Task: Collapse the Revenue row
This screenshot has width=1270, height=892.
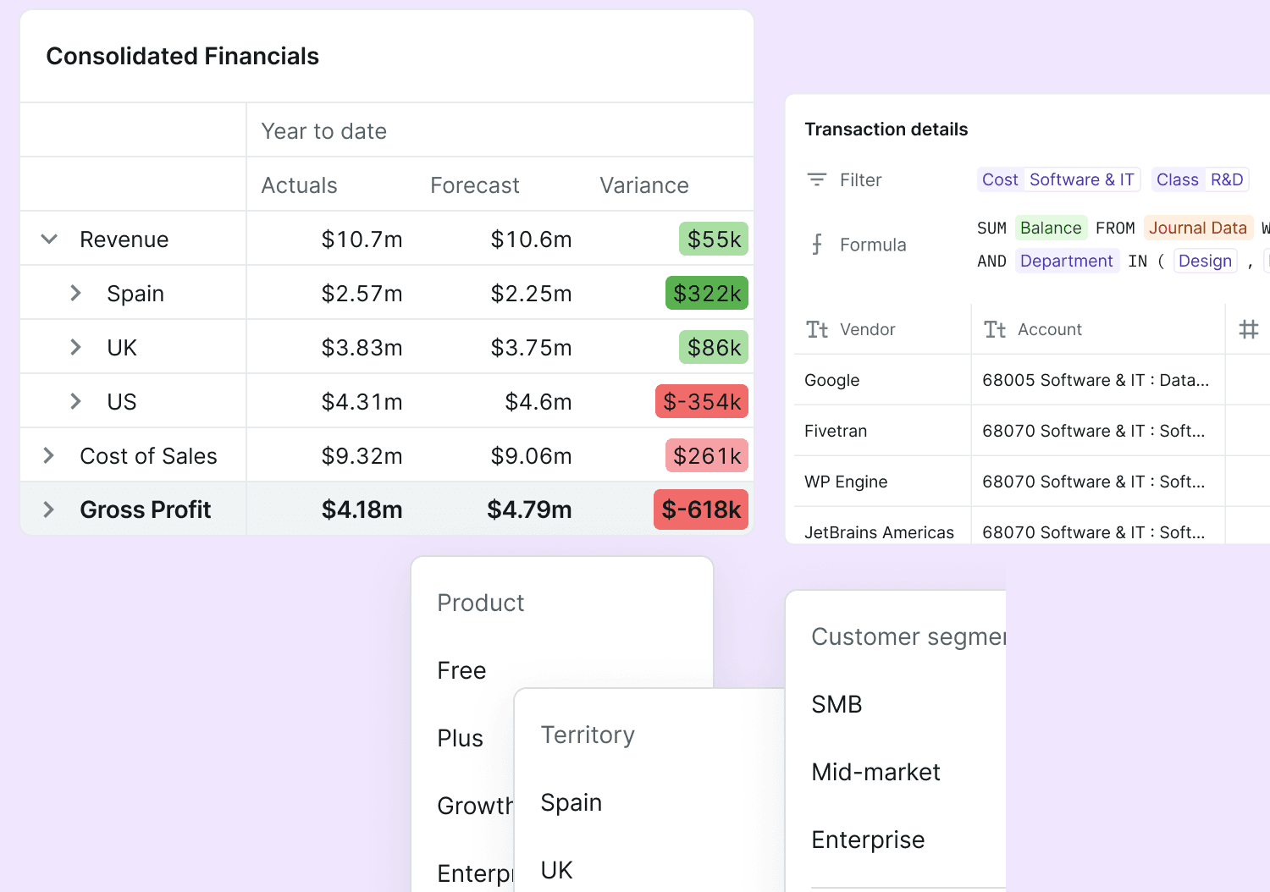Action: point(49,240)
